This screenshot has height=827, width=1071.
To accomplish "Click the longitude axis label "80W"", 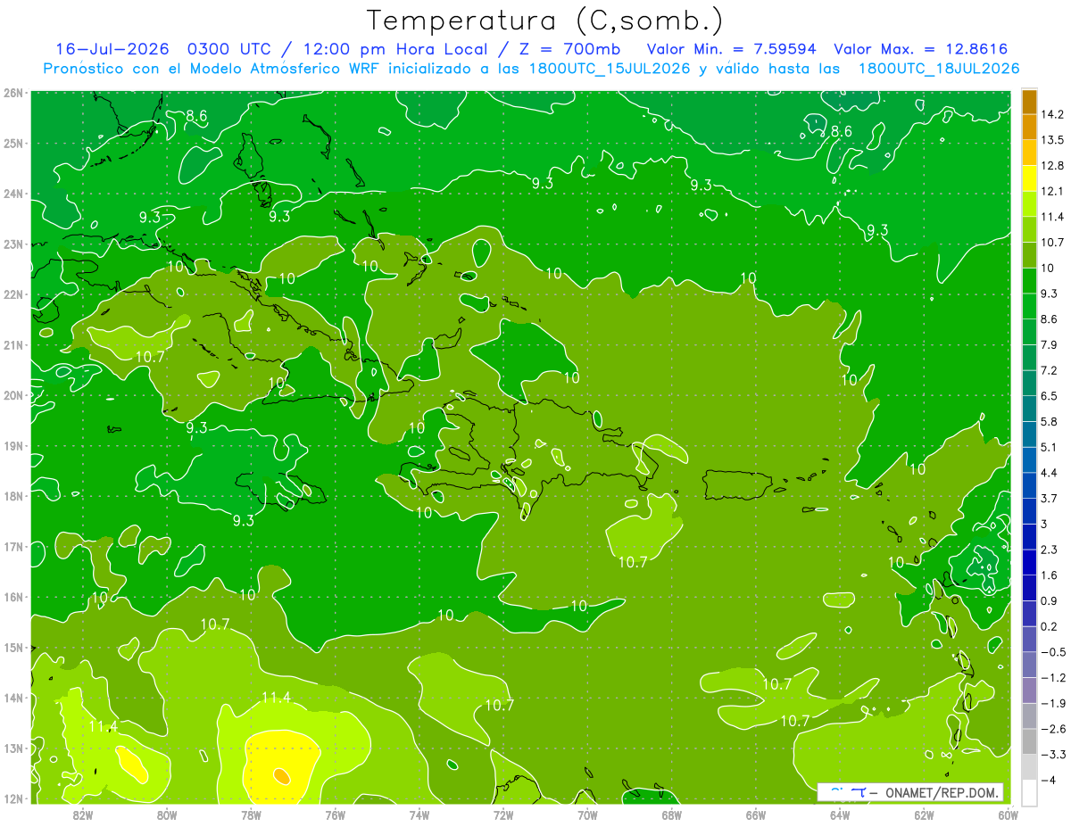I will pyautogui.click(x=166, y=815).
